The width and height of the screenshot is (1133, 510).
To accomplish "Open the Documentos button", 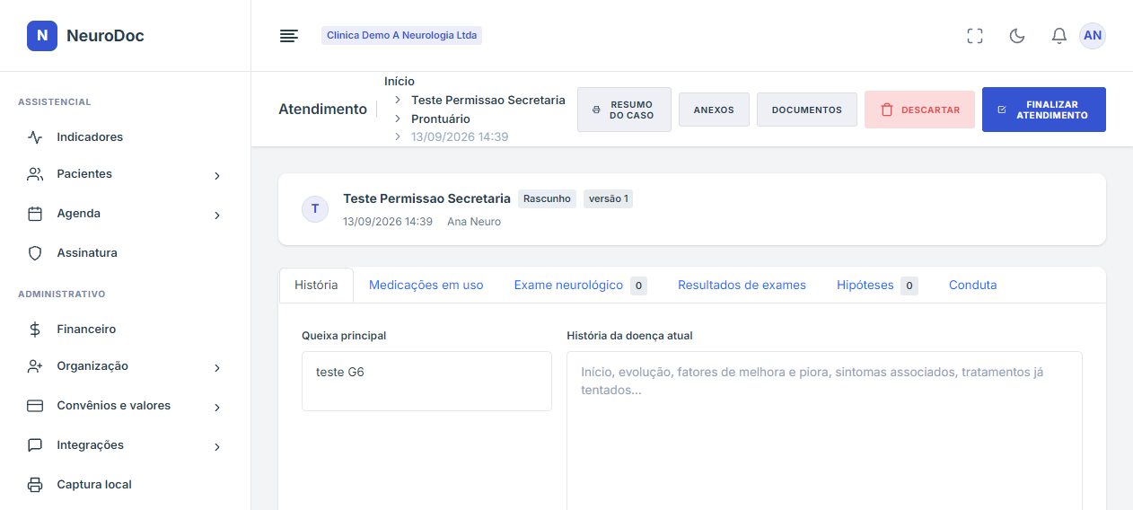I will tap(807, 110).
